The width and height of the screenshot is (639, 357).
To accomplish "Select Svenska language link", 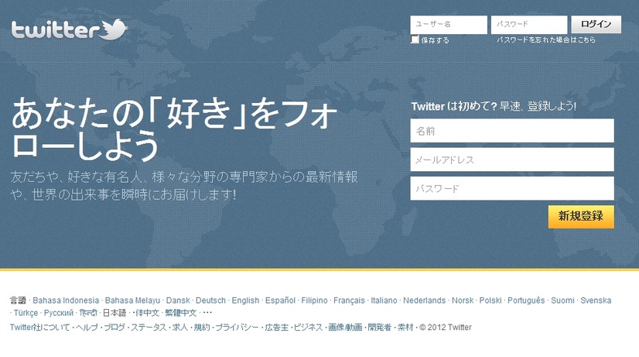I will pyautogui.click(x=596, y=300).
